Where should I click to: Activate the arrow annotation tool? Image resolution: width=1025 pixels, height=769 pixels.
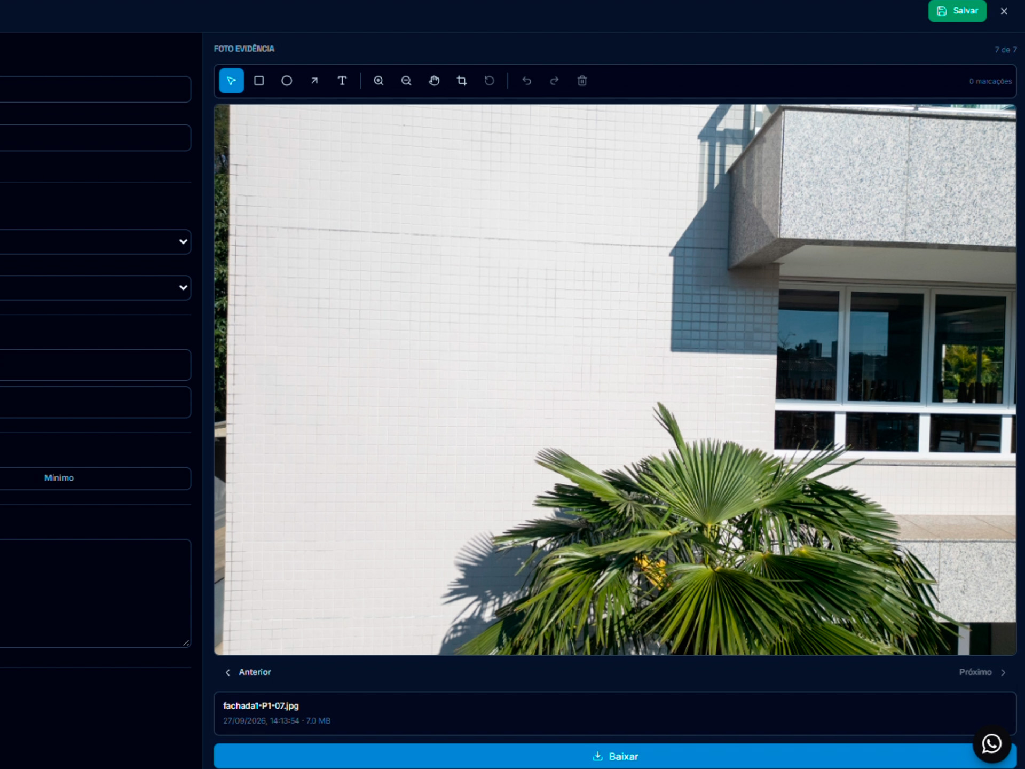point(314,81)
